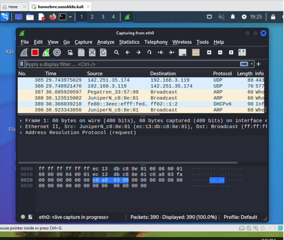The image size is (284, 240).
Task: Select packet 389 DHCPv6 row
Action: (x=141, y=104)
